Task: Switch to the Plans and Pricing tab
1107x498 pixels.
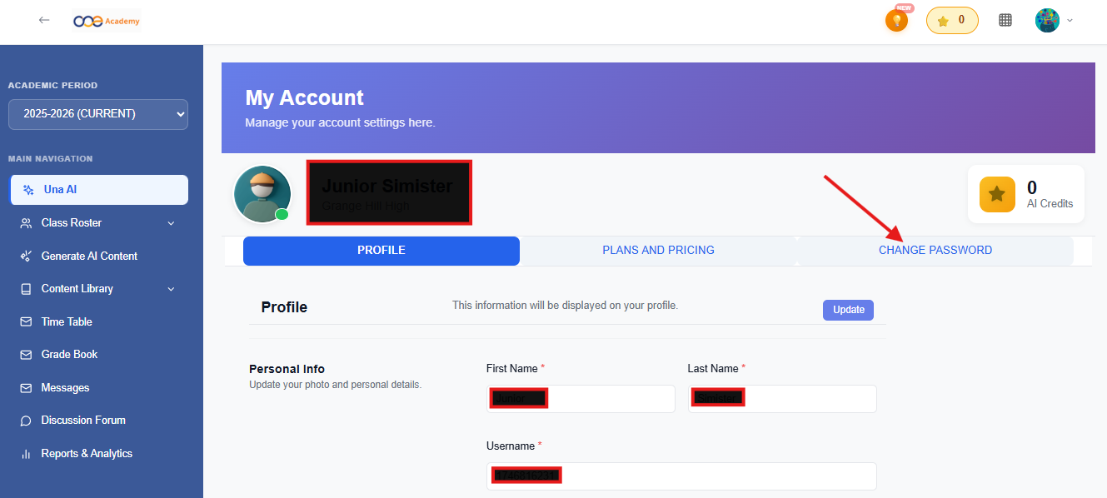Action: (658, 250)
